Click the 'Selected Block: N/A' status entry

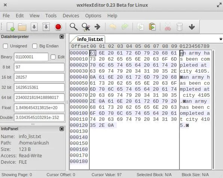point(154,175)
